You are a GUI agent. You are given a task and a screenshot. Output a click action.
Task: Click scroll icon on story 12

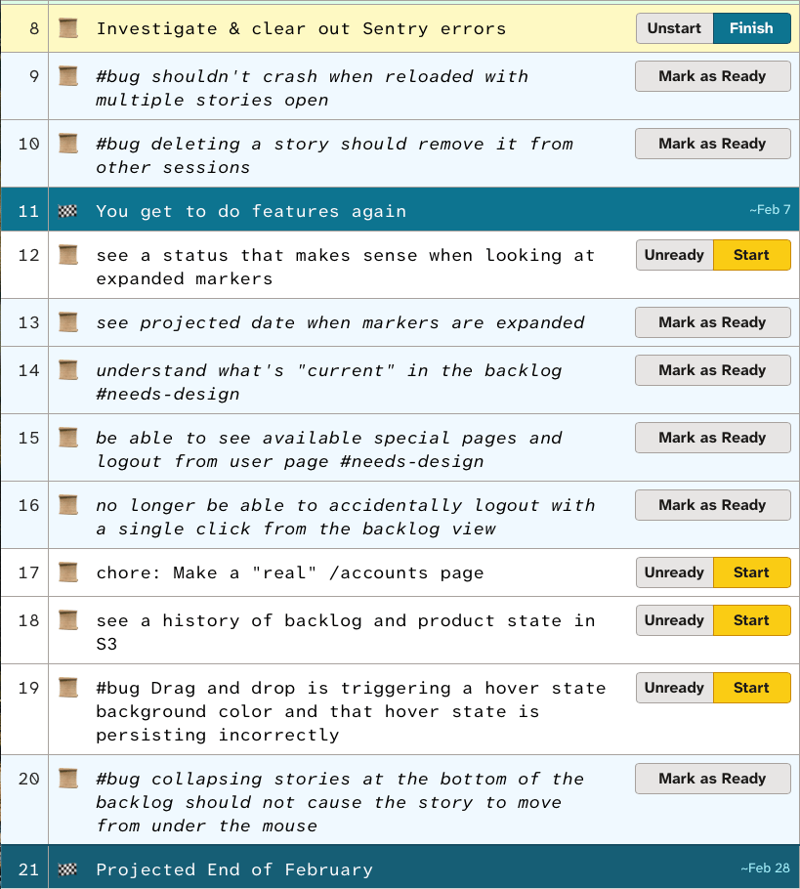click(x=67, y=255)
